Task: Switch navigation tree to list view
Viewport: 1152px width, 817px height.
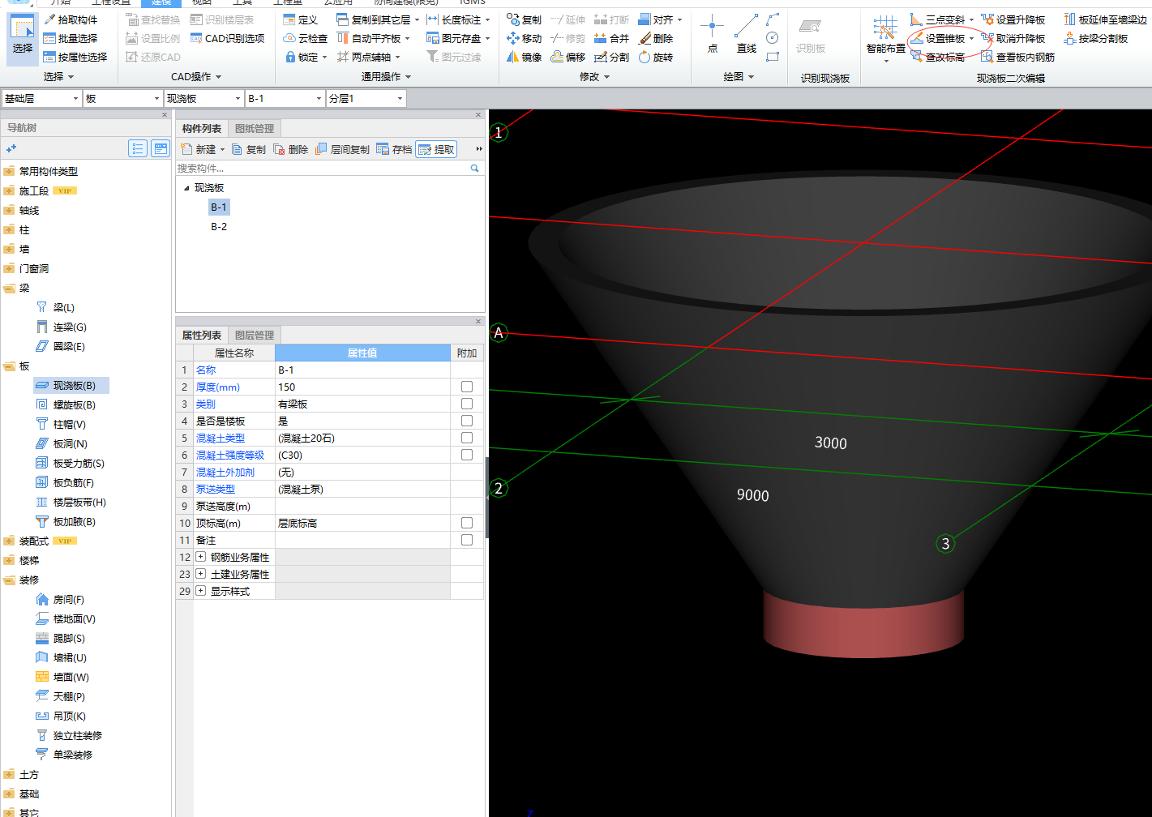Action: click(138, 148)
